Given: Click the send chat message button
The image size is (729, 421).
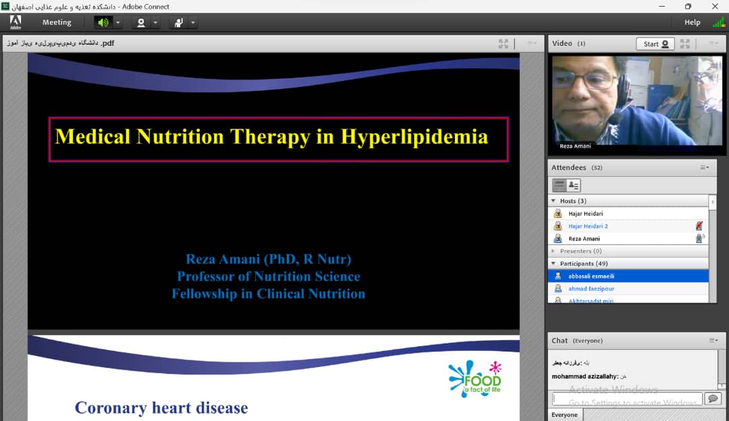Looking at the screenshot, I should coord(712,399).
